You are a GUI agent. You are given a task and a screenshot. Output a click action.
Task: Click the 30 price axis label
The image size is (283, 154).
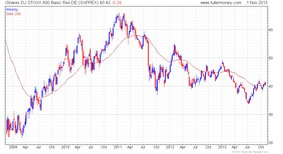coord(271,114)
